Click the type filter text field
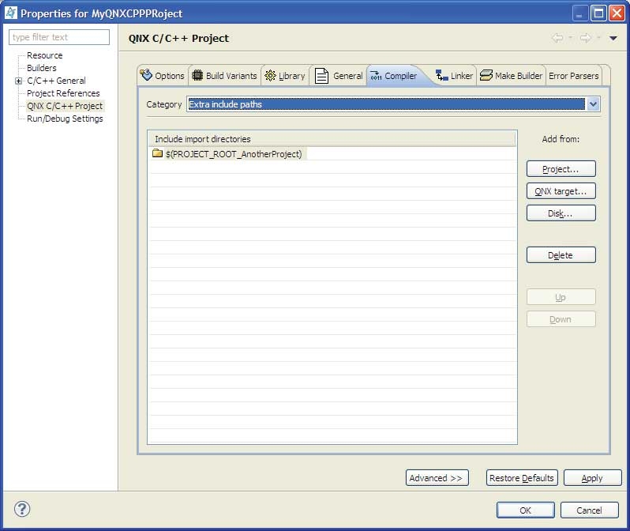Image resolution: width=630 pixels, height=531 pixels. tap(59, 37)
